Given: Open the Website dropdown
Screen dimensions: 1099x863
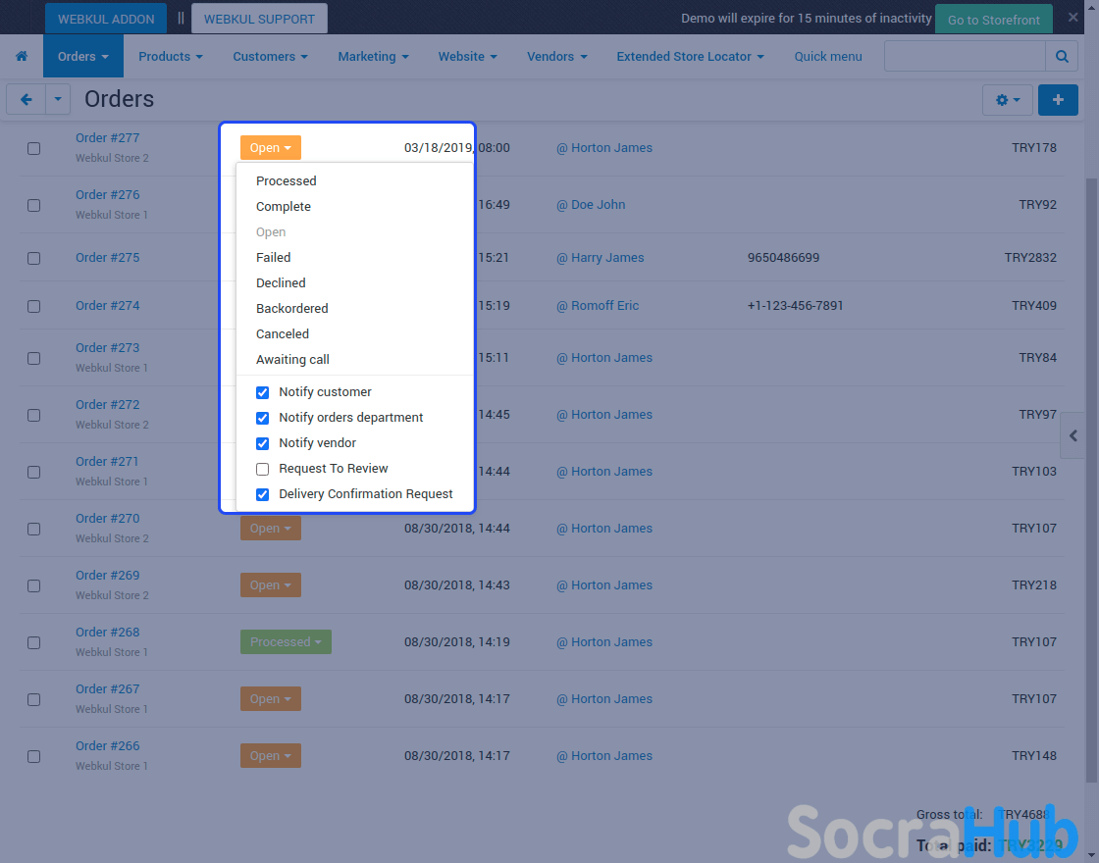Looking at the screenshot, I should pos(467,56).
